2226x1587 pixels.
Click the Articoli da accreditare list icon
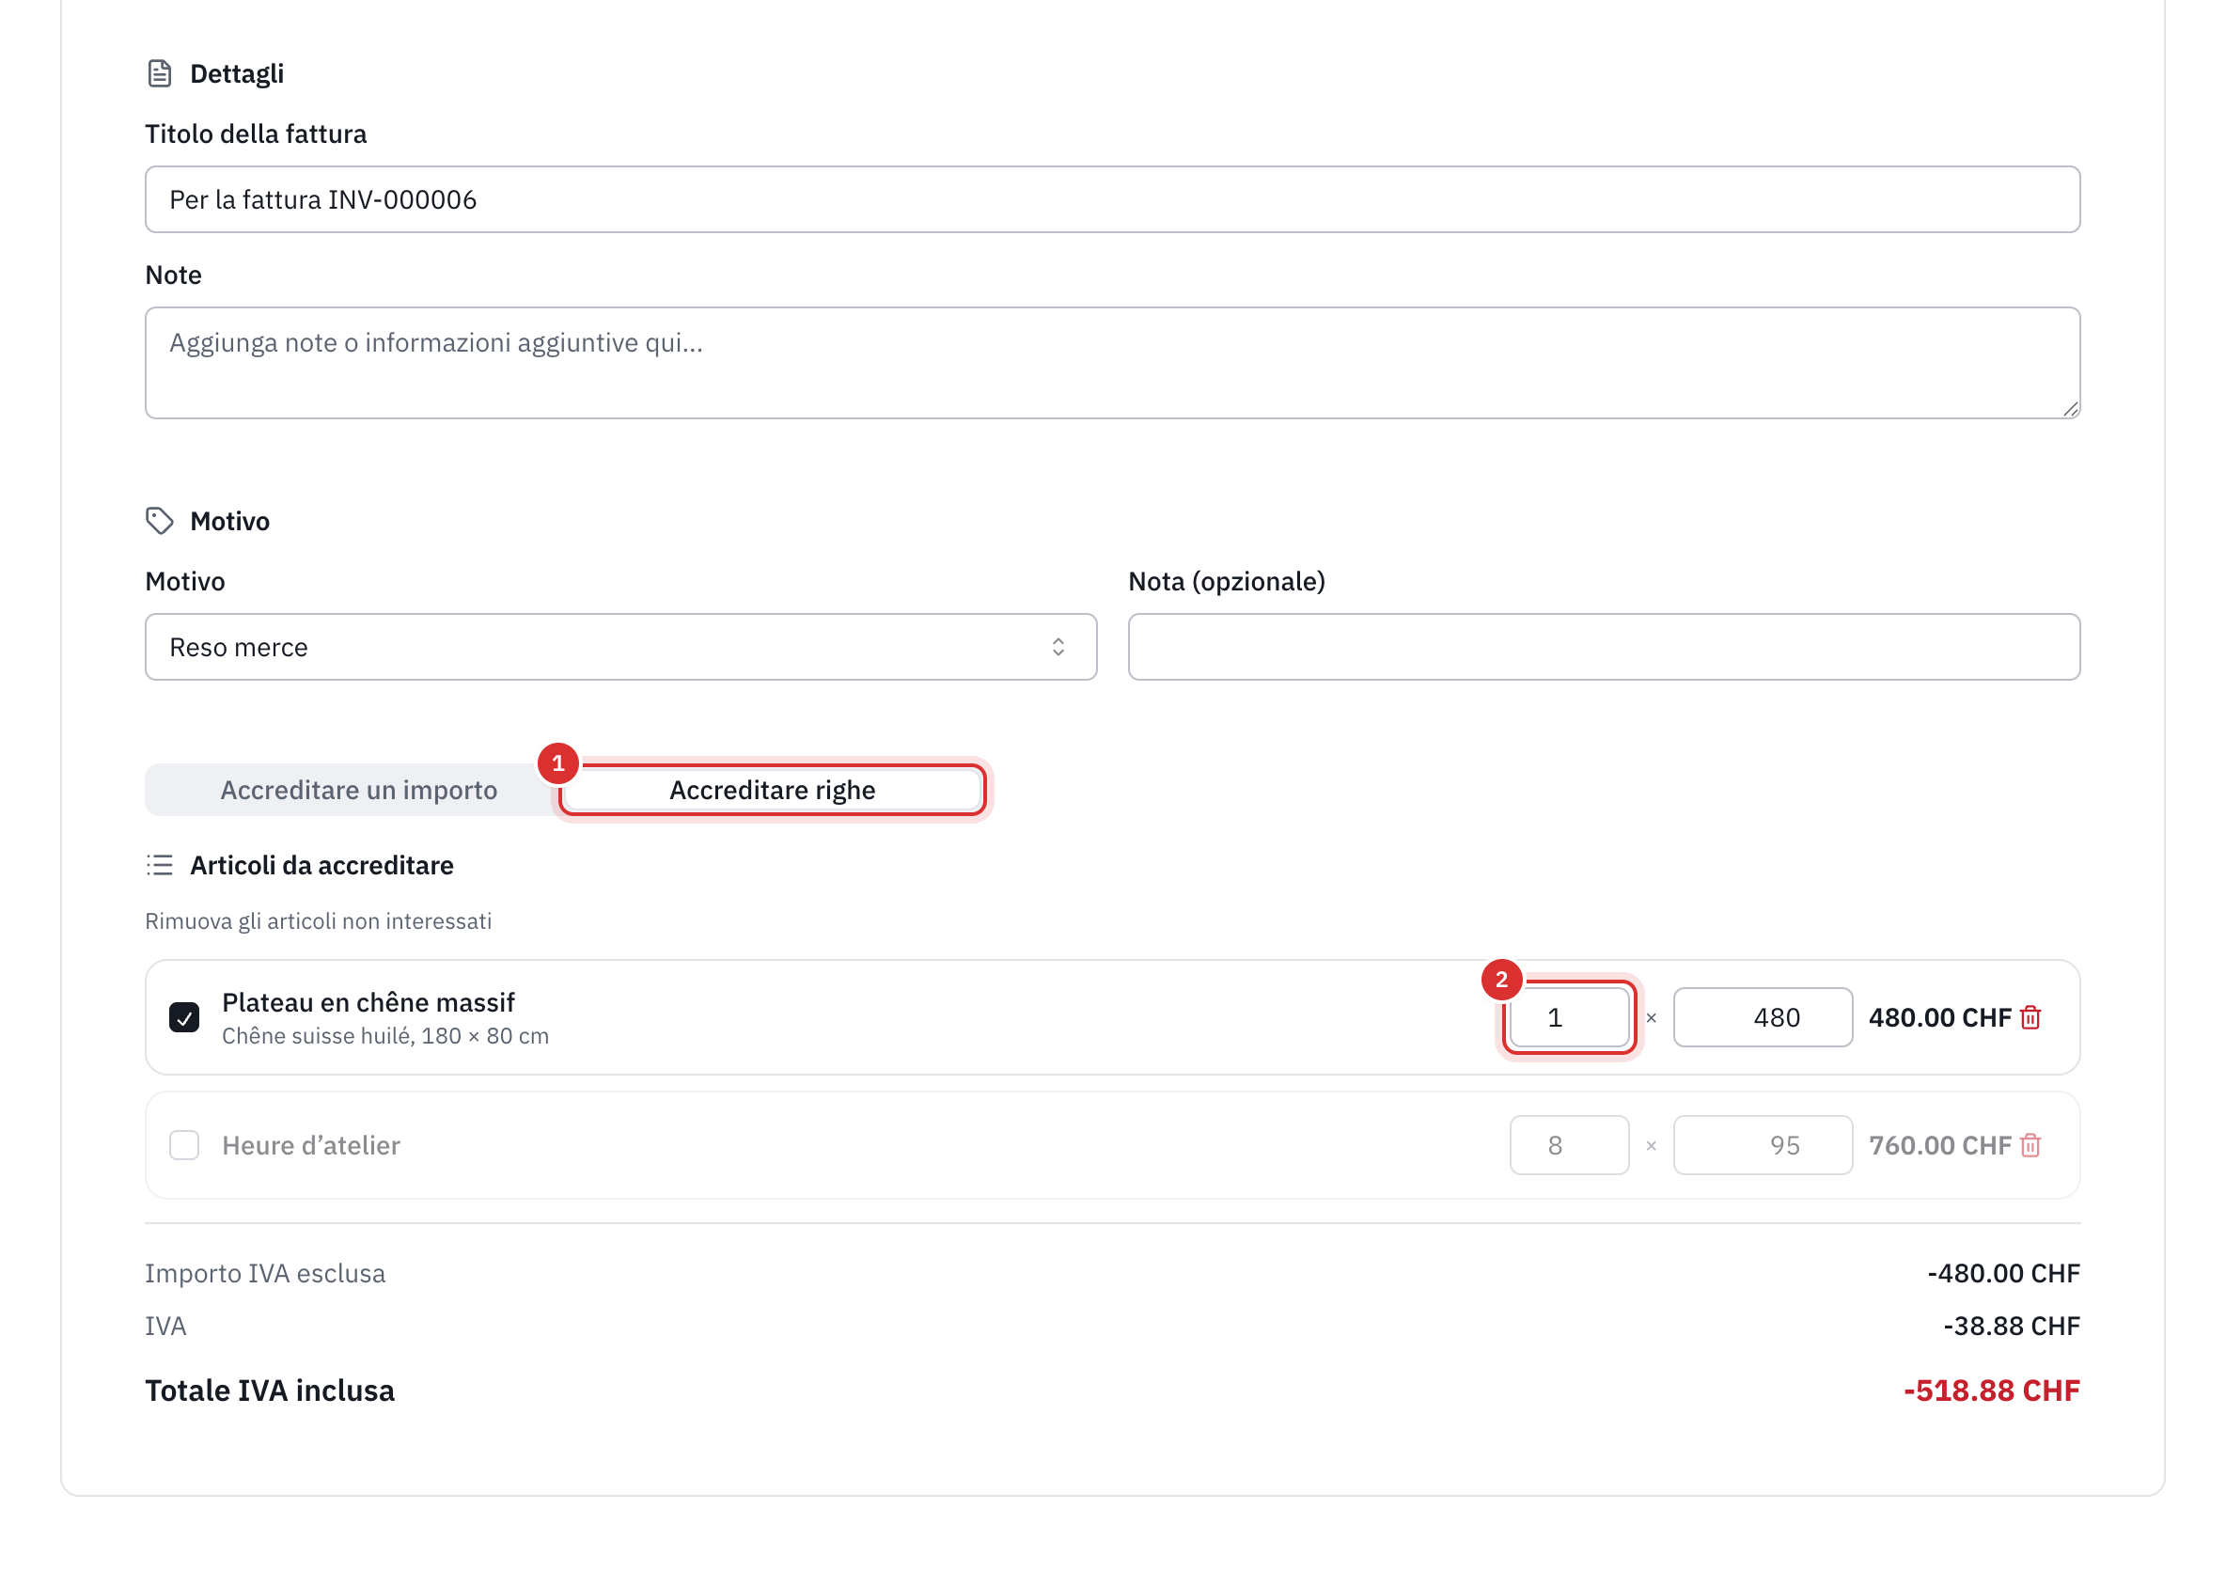tap(159, 865)
